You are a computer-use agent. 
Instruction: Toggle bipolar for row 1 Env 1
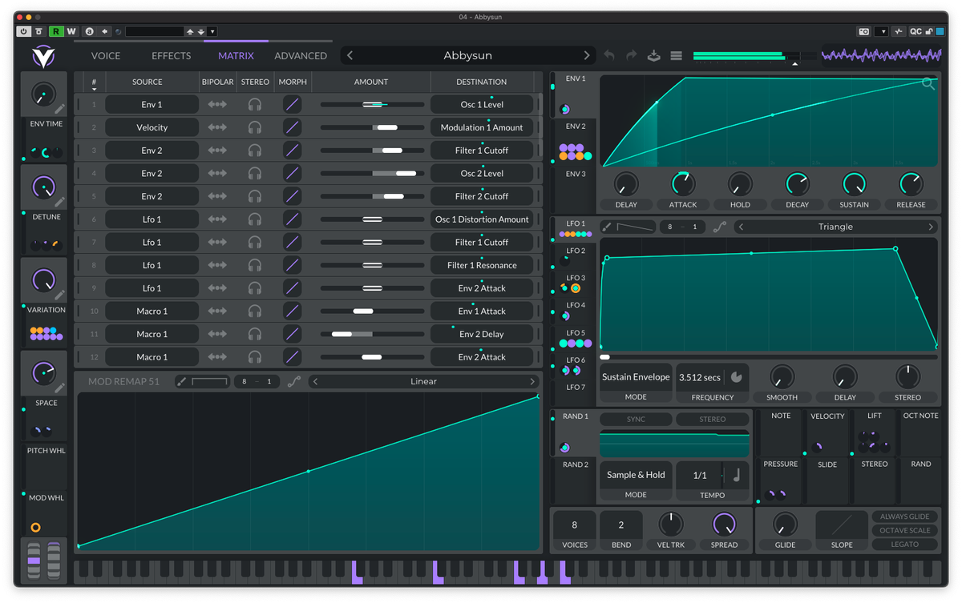(x=216, y=104)
